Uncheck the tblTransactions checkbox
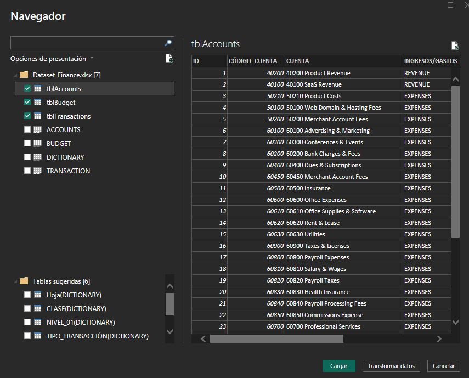 [x=27, y=116]
